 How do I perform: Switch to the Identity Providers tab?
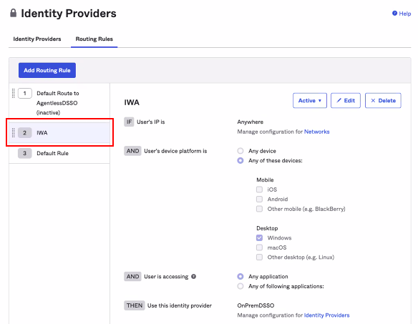(x=37, y=39)
